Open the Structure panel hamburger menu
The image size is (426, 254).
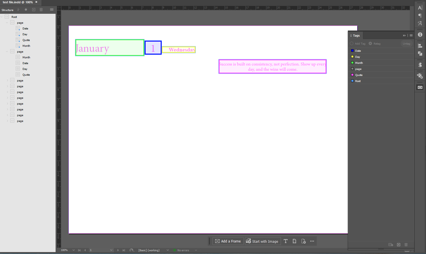[52, 10]
